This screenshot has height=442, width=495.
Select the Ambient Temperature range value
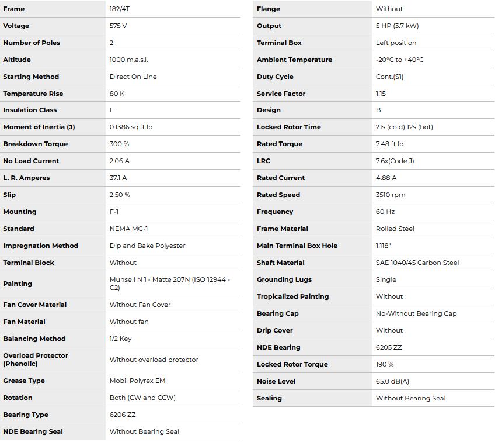(x=399, y=60)
